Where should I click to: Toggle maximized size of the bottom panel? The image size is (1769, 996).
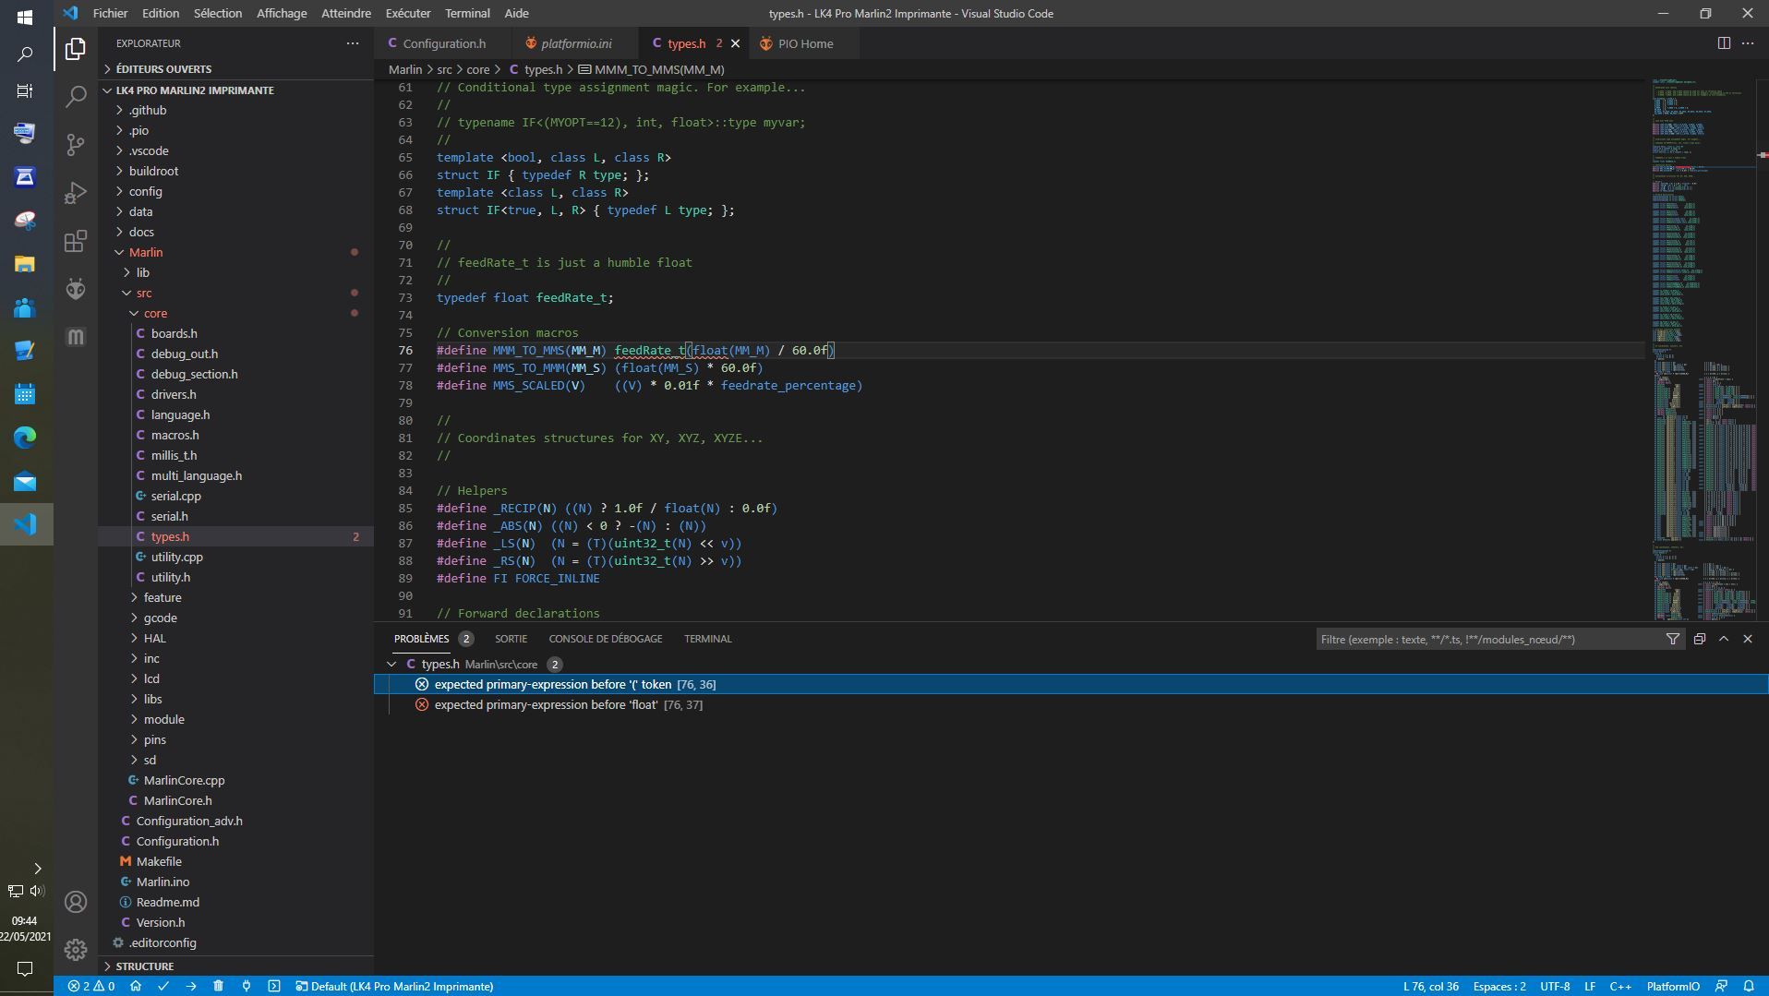pos(1723,639)
